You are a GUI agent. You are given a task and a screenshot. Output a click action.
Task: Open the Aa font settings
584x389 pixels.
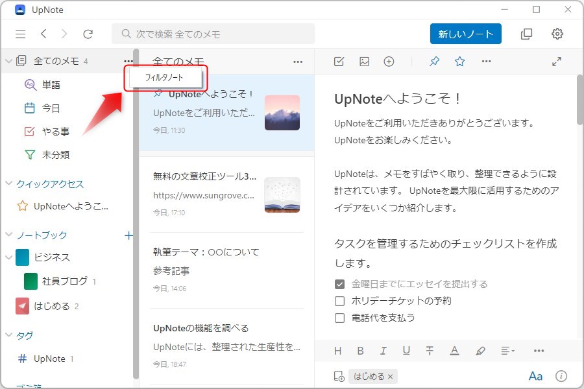point(535,376)
